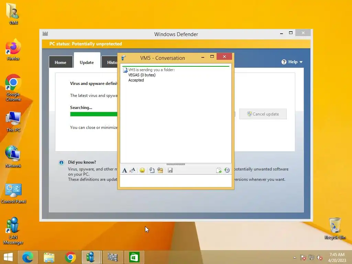Viewport: 352px width, 264px height.
Task: Click the Action Center flag tray icon
Action: click(x=303, y=257)
